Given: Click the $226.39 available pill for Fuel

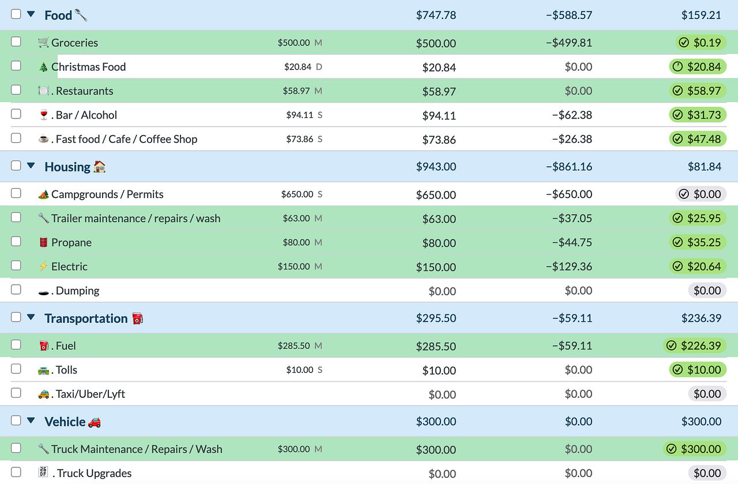Looking at the screenshot, I should pos(695,345).
